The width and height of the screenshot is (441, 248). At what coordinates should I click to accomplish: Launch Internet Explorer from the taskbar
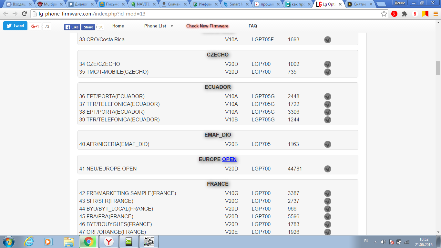29,242
